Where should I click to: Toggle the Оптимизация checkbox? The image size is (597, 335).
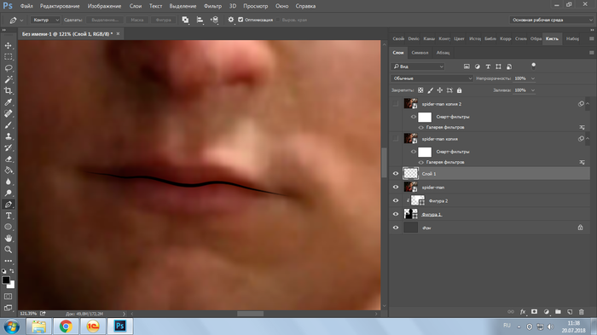(241, 20)
